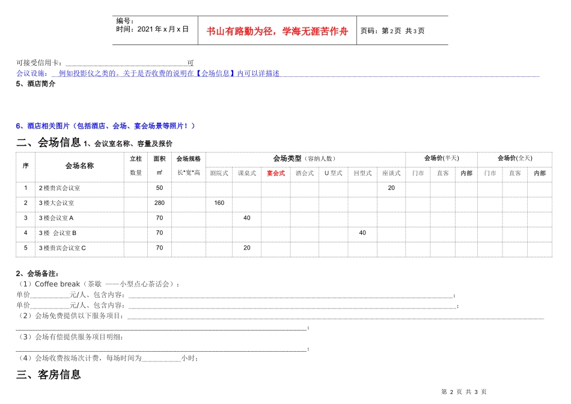Image resolution: width=571 pixels, height=404 pixels.
Task: Click the red 宴会式 sub-header
Action: (276, 173)
